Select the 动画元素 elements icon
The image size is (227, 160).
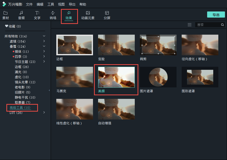tap(88, 15)
